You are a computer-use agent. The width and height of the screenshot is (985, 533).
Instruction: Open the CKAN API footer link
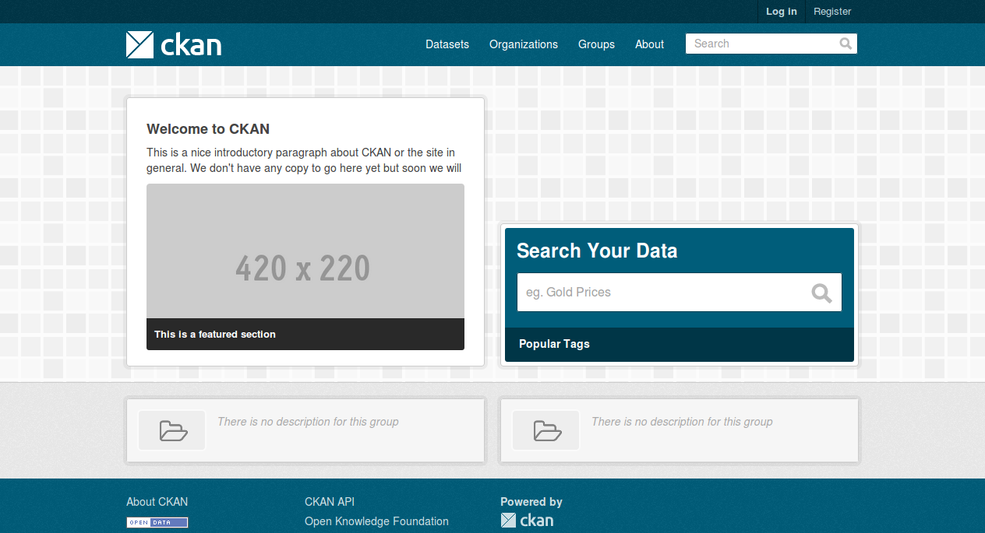tap(330, 502)
